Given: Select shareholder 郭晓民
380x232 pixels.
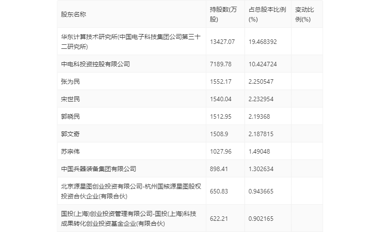Looking at the screenshot, I should click(70, 116).
